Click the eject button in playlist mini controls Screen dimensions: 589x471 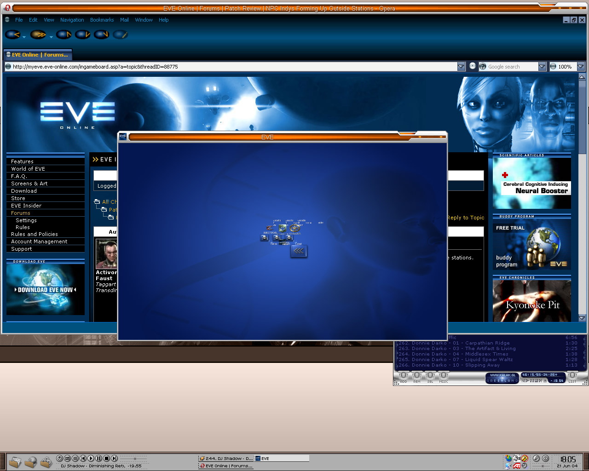pyautogui.click(x=545, y=380)
